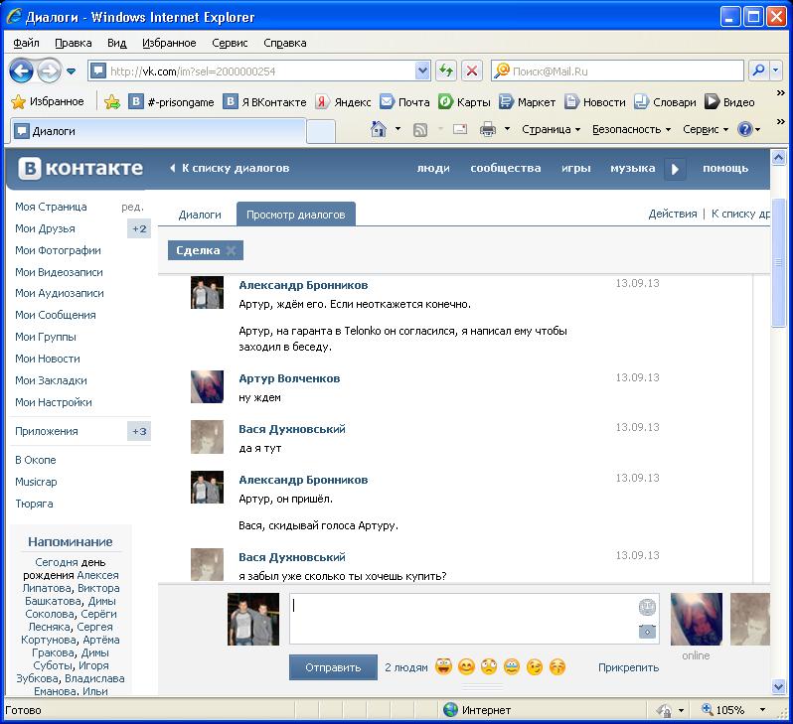Open the Справка menu
793x724 pixels.
[x=285, y=43]
